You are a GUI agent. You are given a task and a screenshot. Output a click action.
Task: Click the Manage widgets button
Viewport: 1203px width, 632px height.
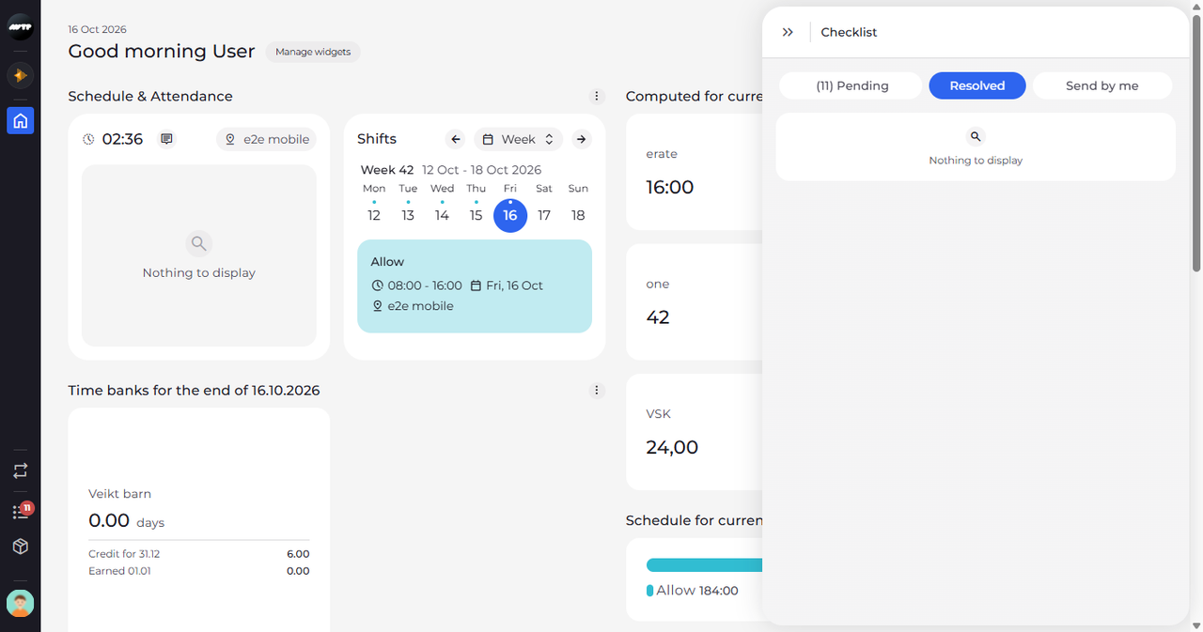pos(313,52)
